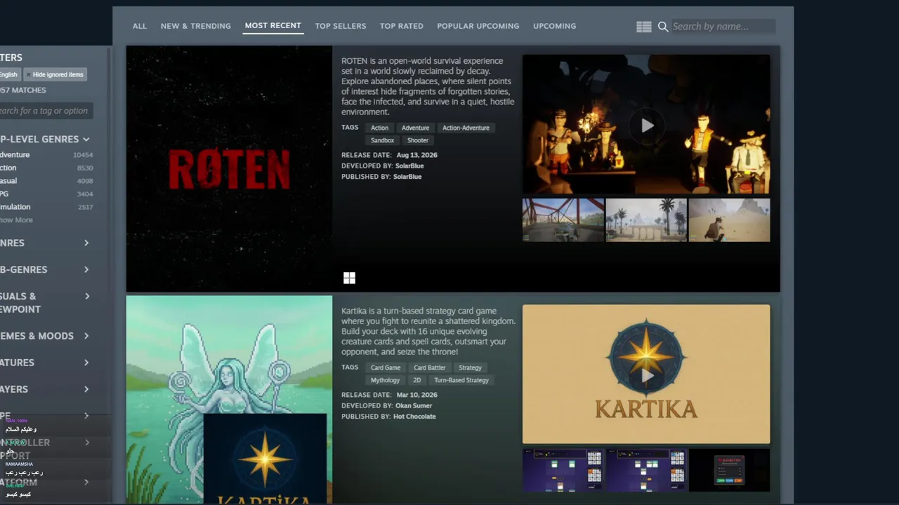Click the ROTEN release date Aug 13, 2026
The height and width of the screenshot is (505, 899).
pos(416,155)
